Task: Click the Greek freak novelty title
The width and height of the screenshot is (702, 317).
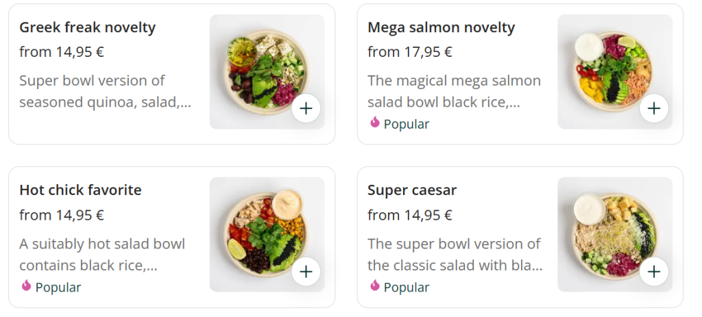Action: click(x=87, y=27)
